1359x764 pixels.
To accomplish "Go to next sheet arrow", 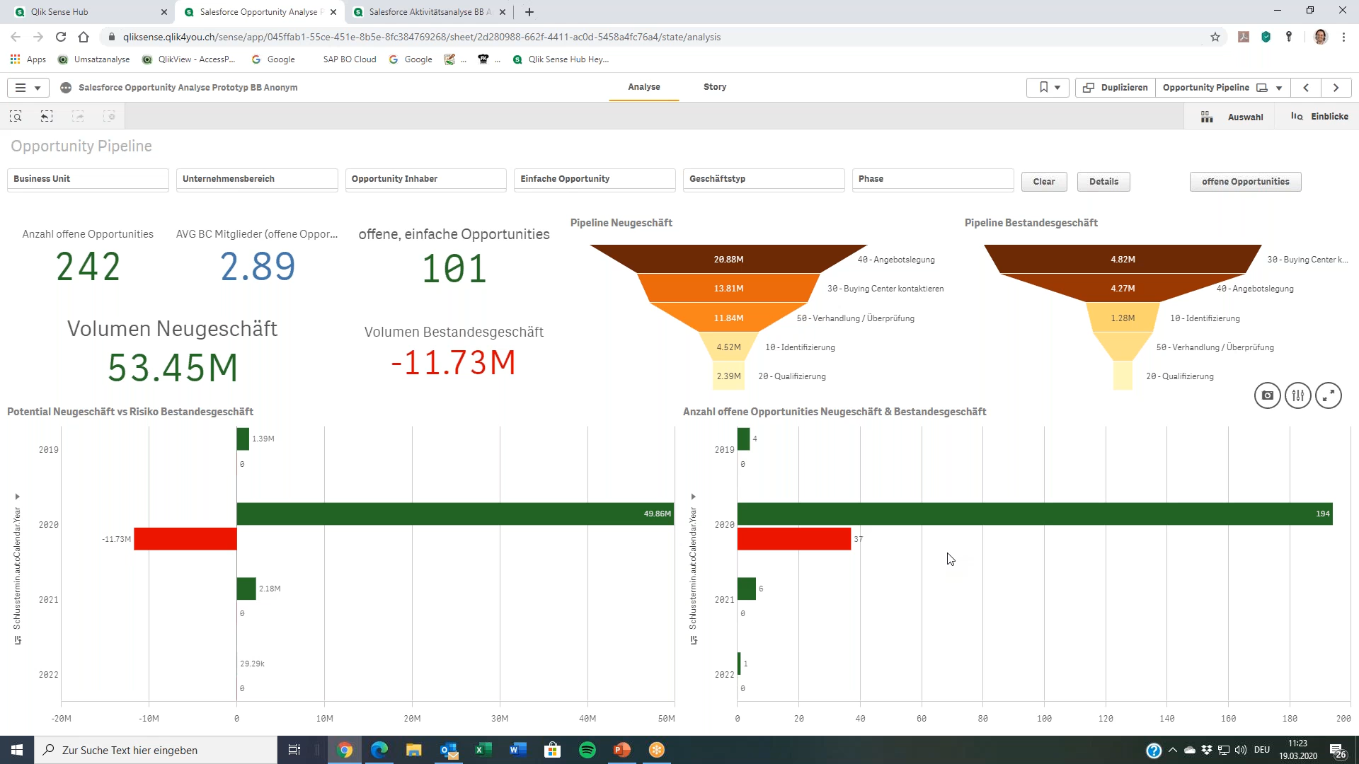I will [x=1336, y=88].
